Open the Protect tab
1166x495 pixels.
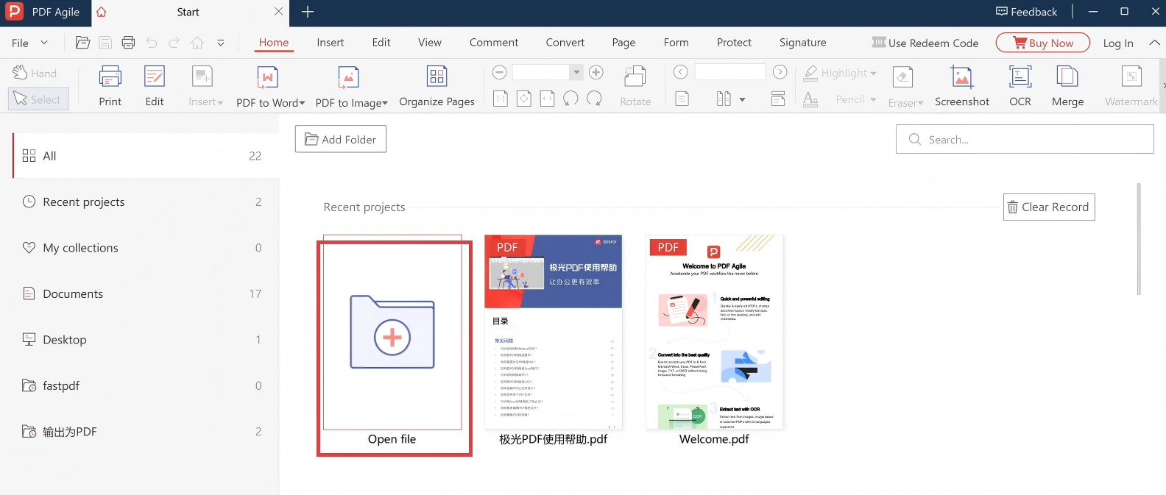click(734, 43)
